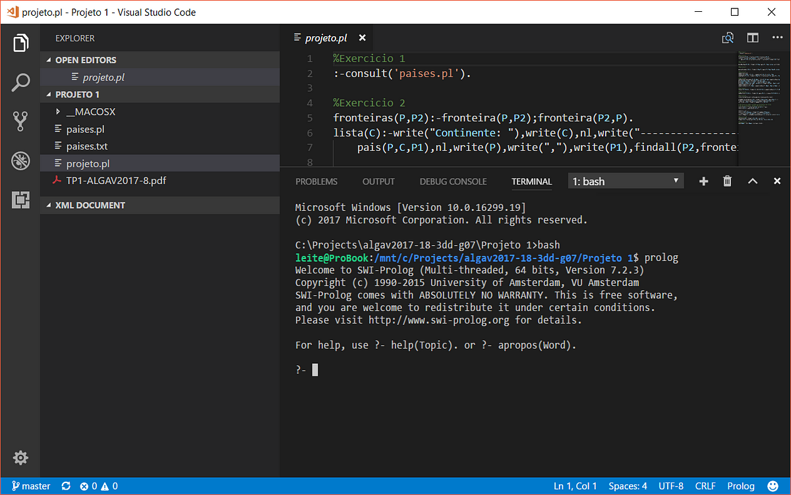Screen dimensions: 791x495
Task: Open paises.pl in the file tree
Action: tap(85, 129)
